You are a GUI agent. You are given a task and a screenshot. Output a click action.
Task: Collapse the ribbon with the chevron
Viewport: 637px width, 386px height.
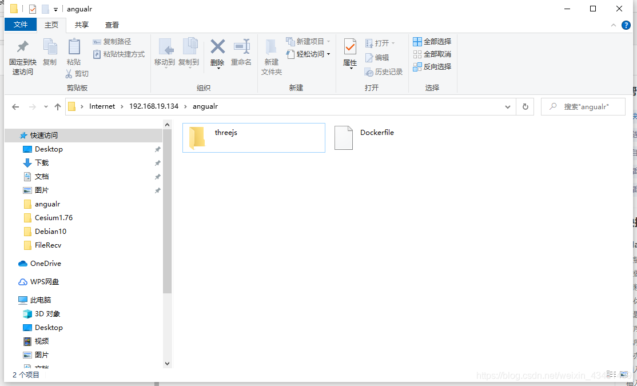tap(613, 25)
